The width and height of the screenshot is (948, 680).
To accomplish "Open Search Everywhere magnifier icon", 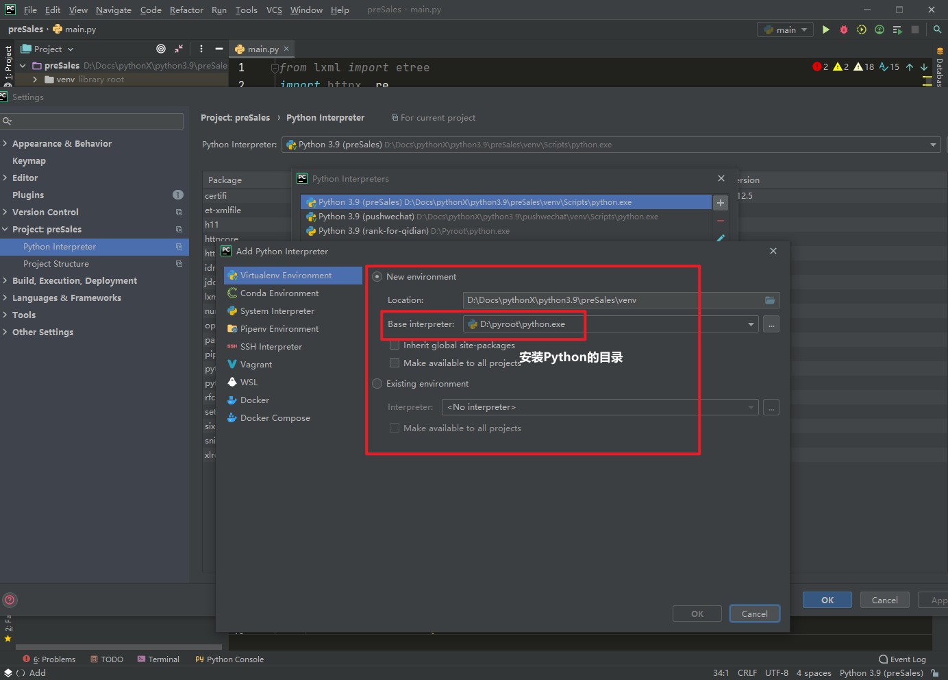I will click(x=937, y=29).
